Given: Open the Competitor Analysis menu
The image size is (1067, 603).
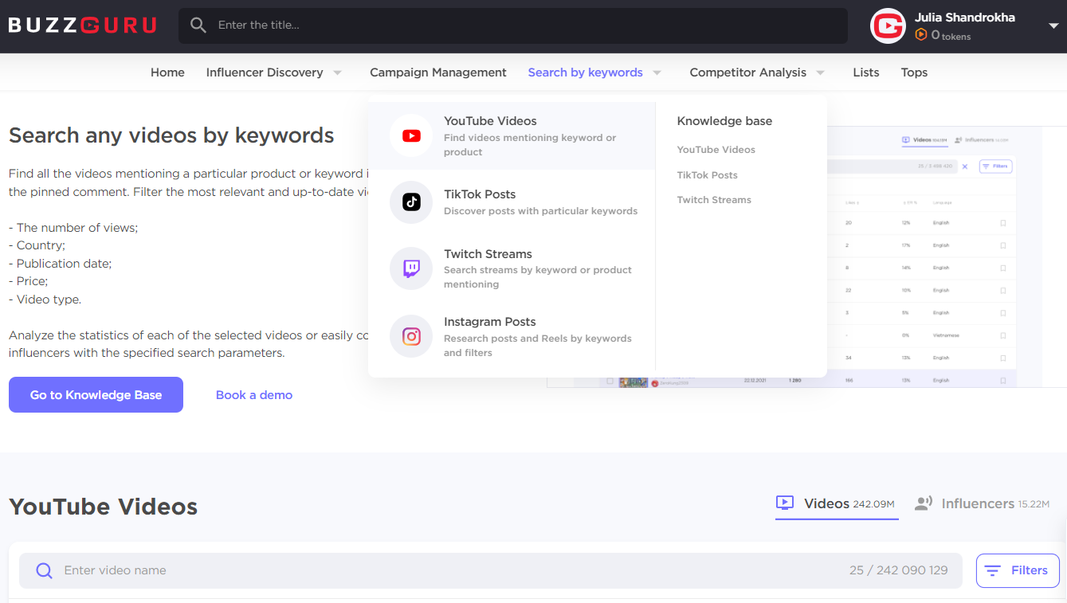Looking at the screenshot, I should point(748,72).
